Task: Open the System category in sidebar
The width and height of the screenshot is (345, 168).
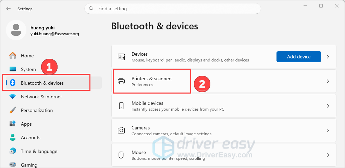Action: pyautogui.click(x=28, y=69)
